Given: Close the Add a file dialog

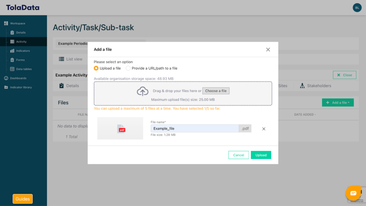Looking at the screenshot, I should pos(268,50).
